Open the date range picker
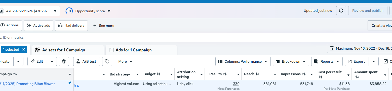Image resolution: width=392 pixels, height=91 pixels. (x=360, y=48)
